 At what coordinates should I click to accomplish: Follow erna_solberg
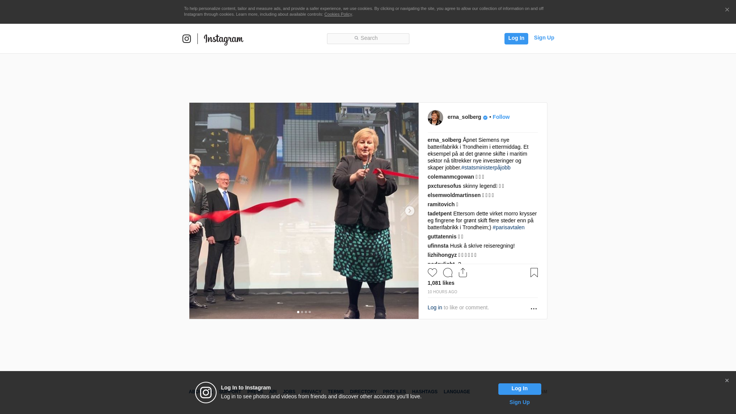point(501,117)
